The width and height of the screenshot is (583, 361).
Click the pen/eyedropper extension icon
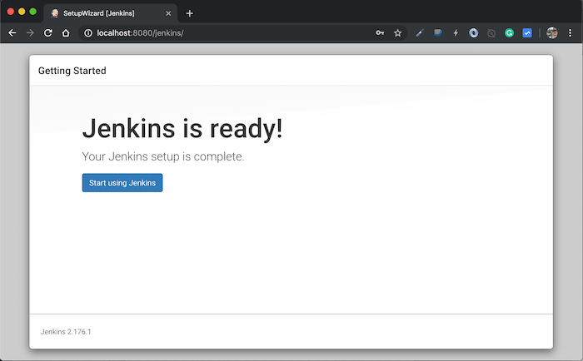(420, 33)
